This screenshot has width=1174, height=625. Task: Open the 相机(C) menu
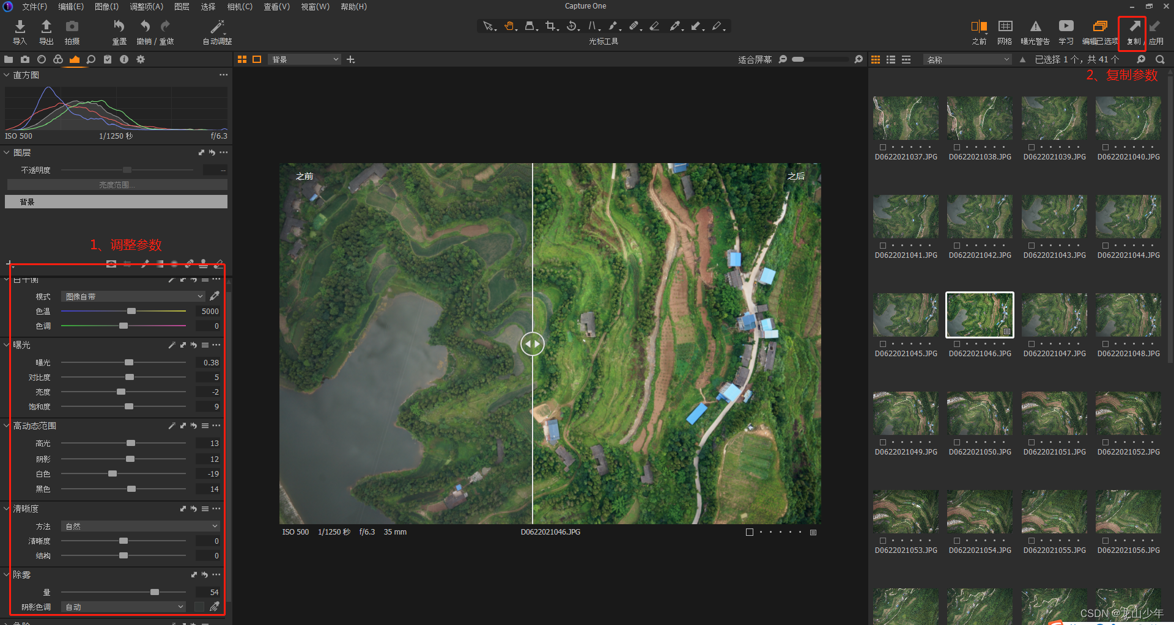(240, 7)
